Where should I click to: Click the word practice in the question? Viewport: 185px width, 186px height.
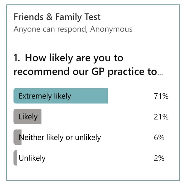[126, 72]
